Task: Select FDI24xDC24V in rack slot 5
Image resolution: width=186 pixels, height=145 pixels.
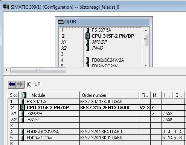Action: pyautogui.click(x=101, y=66)
